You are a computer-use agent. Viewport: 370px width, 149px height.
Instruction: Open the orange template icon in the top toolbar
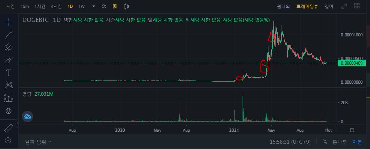115,7
